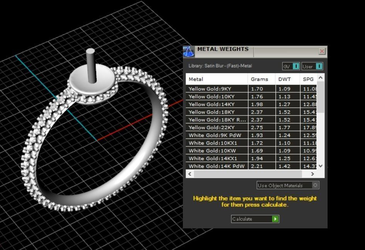Click the 2.75 grams value
This screenshot has height=250, width=365.
257,128
